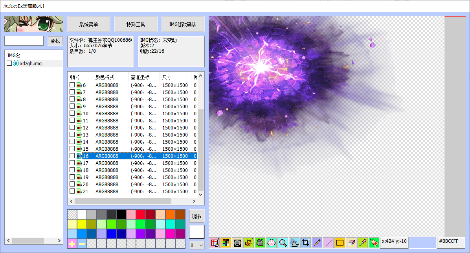Click the cat toolbar icon
This screenshot has height=253, width=470.
click(x=248, y=242)
